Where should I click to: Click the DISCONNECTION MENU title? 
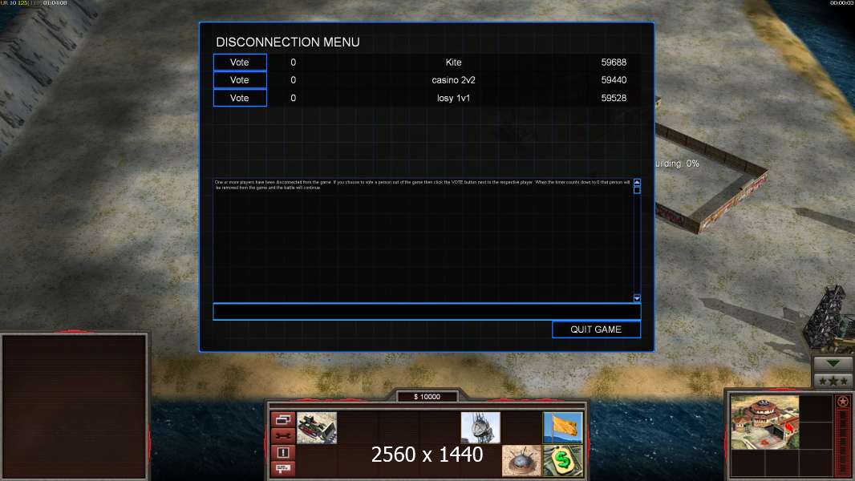pyautogui.click(x=288, y=42)
